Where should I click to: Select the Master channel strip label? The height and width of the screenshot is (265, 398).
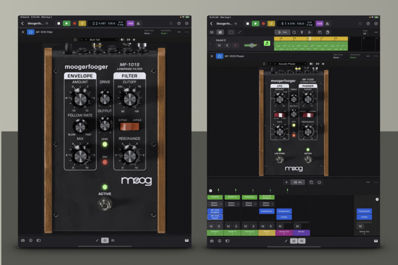point(301,233)
